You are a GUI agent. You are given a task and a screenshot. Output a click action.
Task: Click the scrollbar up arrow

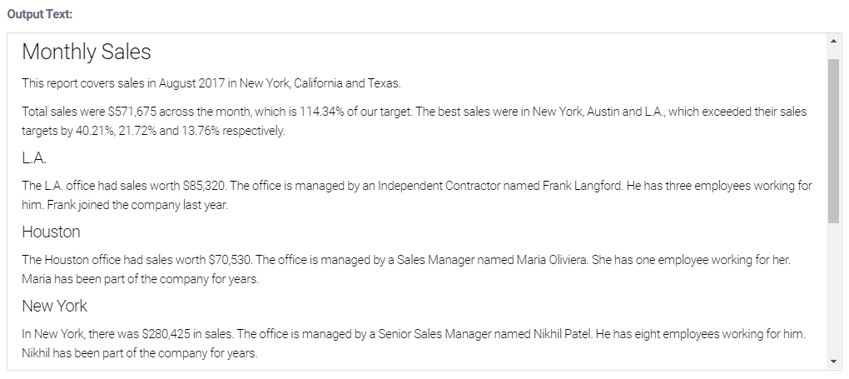pos(833,40)
